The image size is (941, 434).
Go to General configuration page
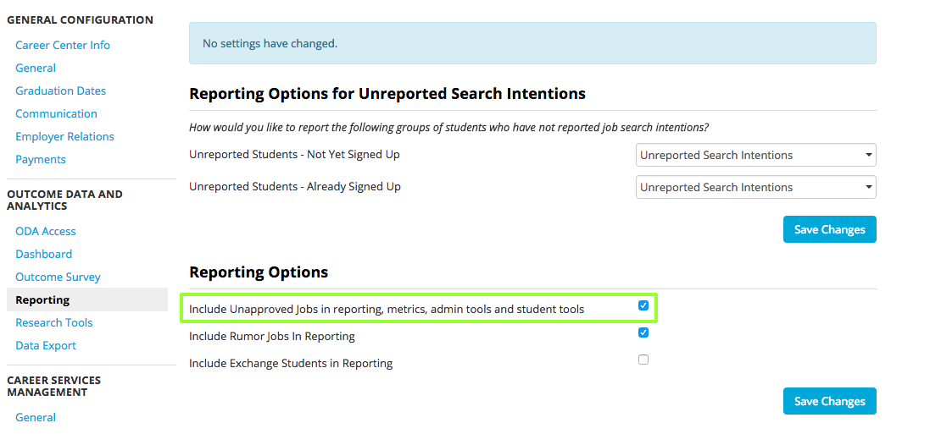click(x=36, y=68)
